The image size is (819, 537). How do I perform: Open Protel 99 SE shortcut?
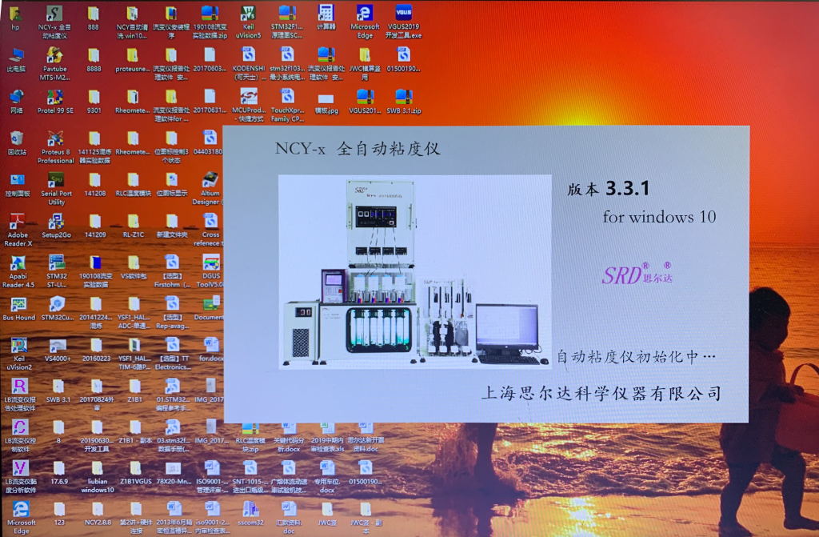[x=54, y=98]
